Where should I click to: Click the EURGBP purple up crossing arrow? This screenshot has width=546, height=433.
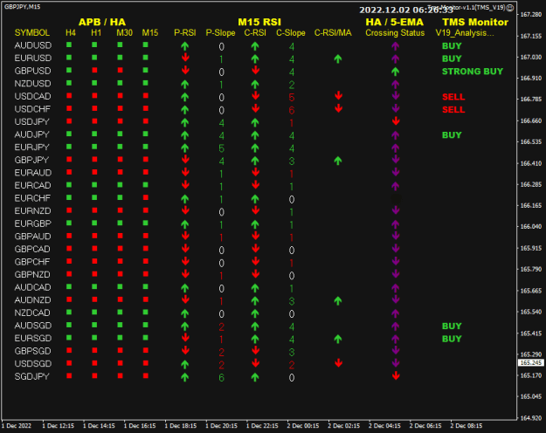(x=395, y=224)
